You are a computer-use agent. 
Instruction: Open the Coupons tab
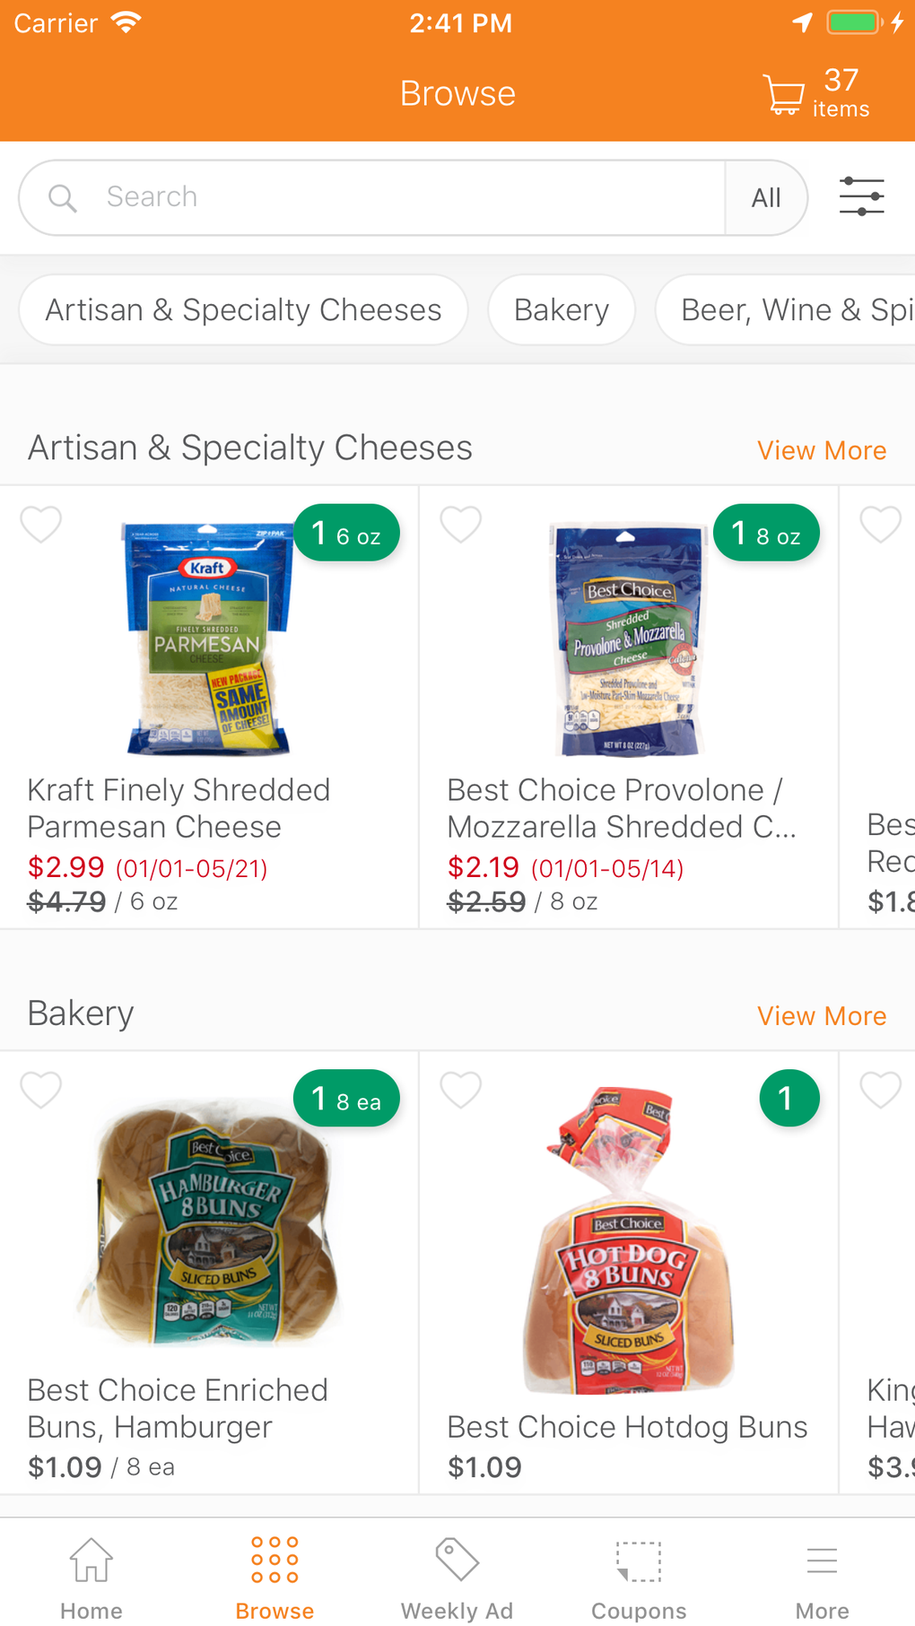(x=639, y=1576)
